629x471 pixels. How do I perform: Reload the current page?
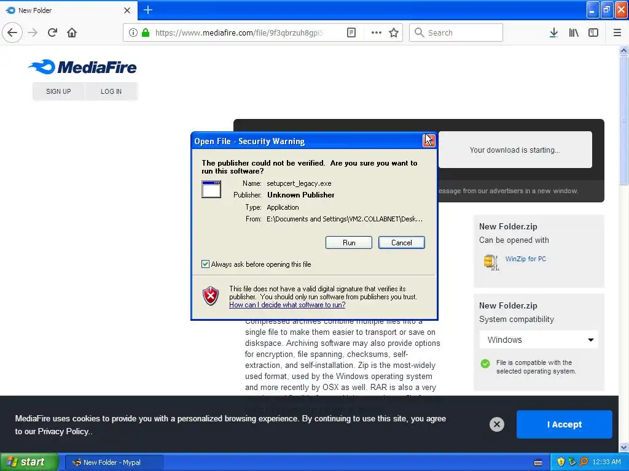[x=52, y=33]
